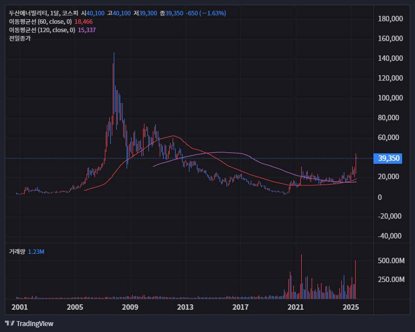Click the 120,000 price axis label
The width and height of the screenshot is (415, 332).
[390, 78]
